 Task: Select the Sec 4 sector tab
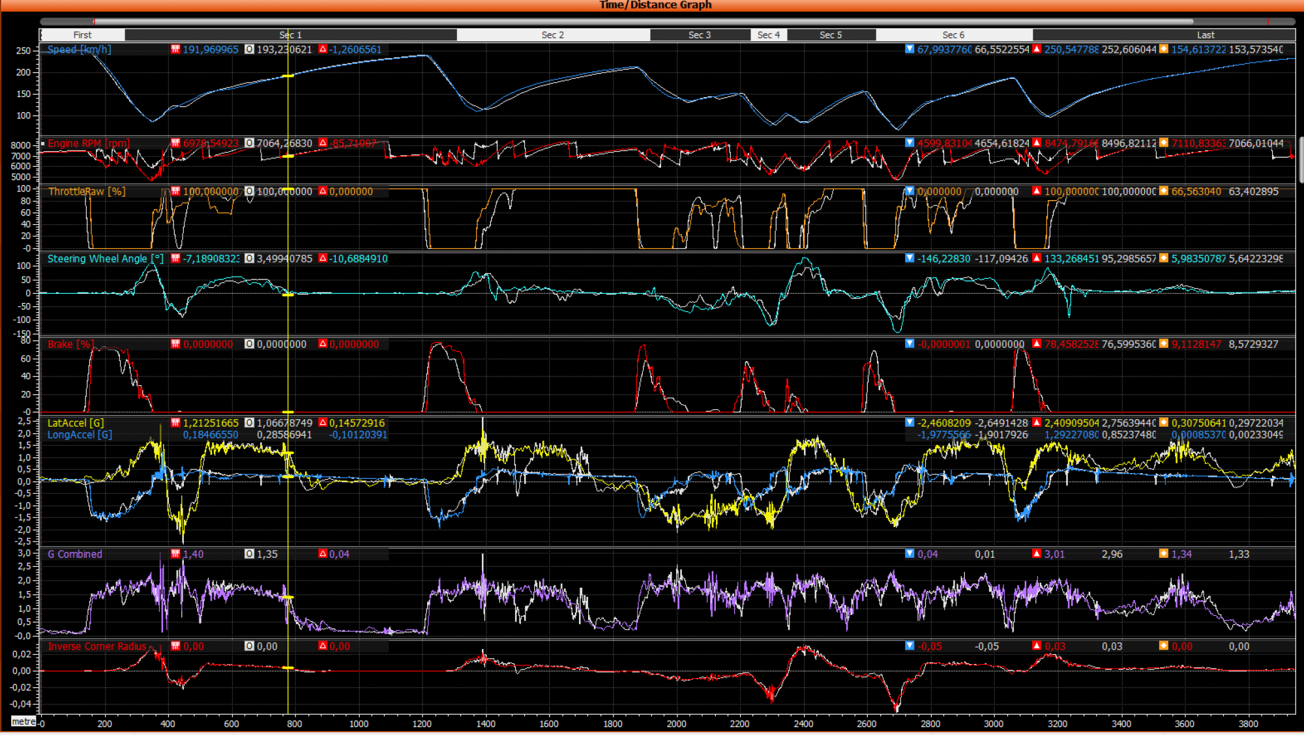click(769, 35)
